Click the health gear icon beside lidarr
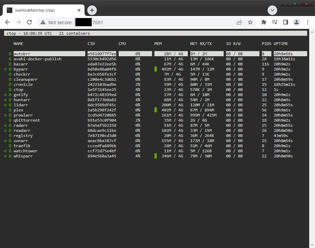Screen dimensions: 315x248 pyautogui.click(x=5, y=105)
